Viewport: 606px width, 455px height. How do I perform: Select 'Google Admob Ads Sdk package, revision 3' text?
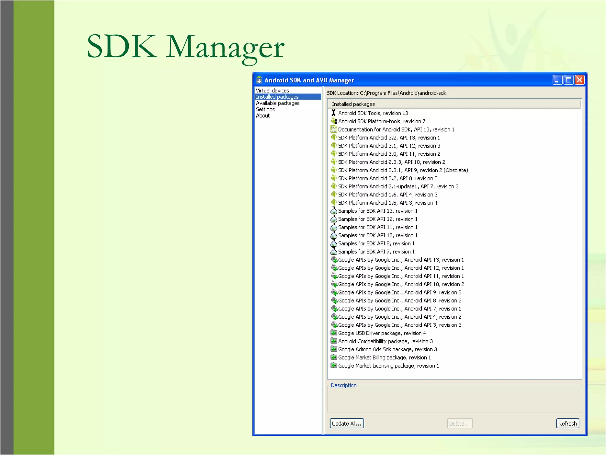coord(388,349)
